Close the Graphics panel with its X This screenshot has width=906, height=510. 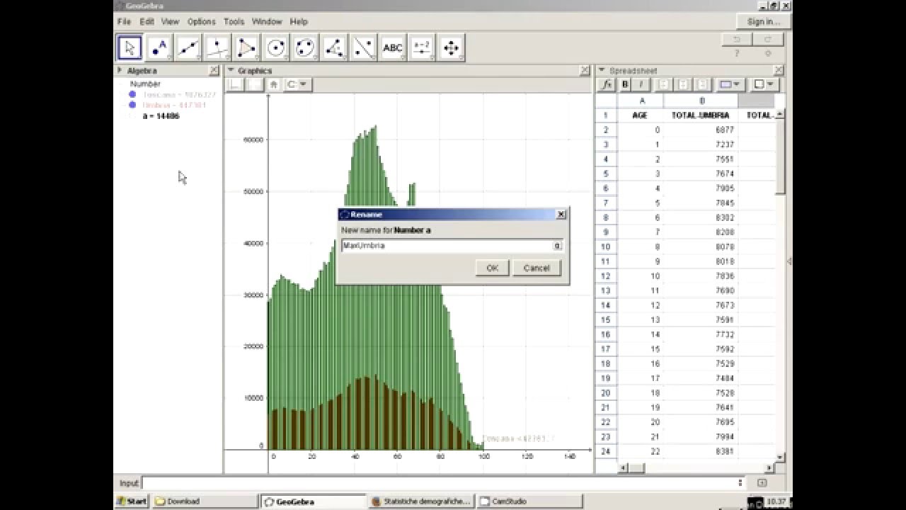click(x=585, y=71)
